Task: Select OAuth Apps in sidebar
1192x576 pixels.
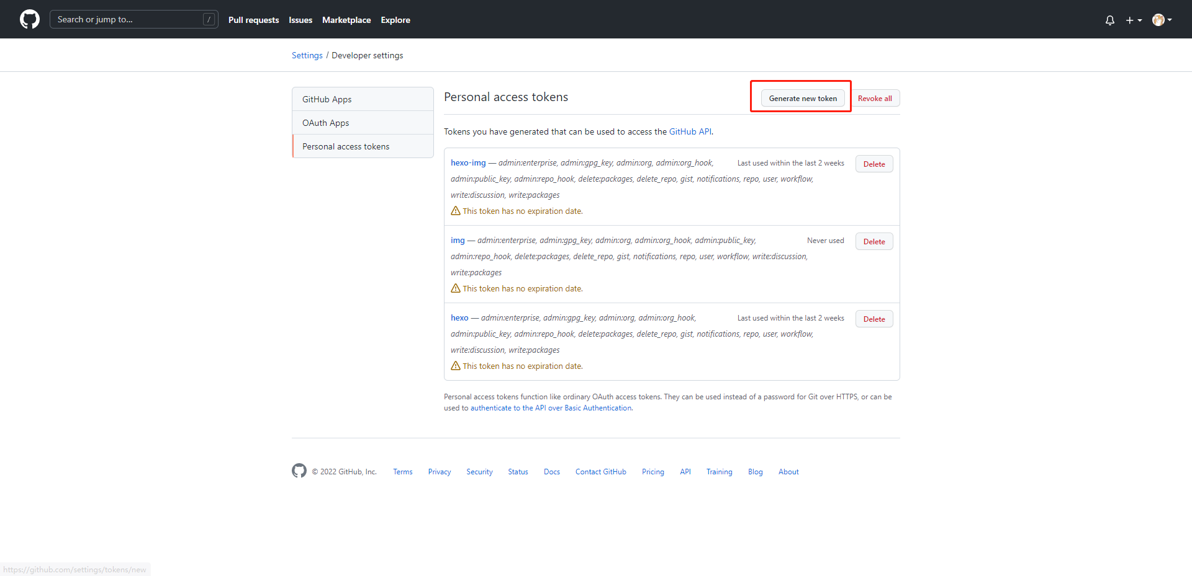Action: point(363,123)
